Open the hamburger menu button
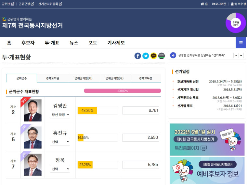247x185 pixels. tap(241, 43)
